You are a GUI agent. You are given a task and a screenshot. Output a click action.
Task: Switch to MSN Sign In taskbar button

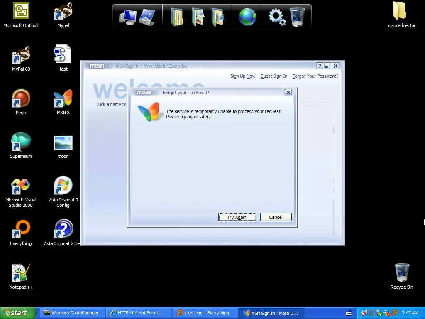(x=272, y=313)
